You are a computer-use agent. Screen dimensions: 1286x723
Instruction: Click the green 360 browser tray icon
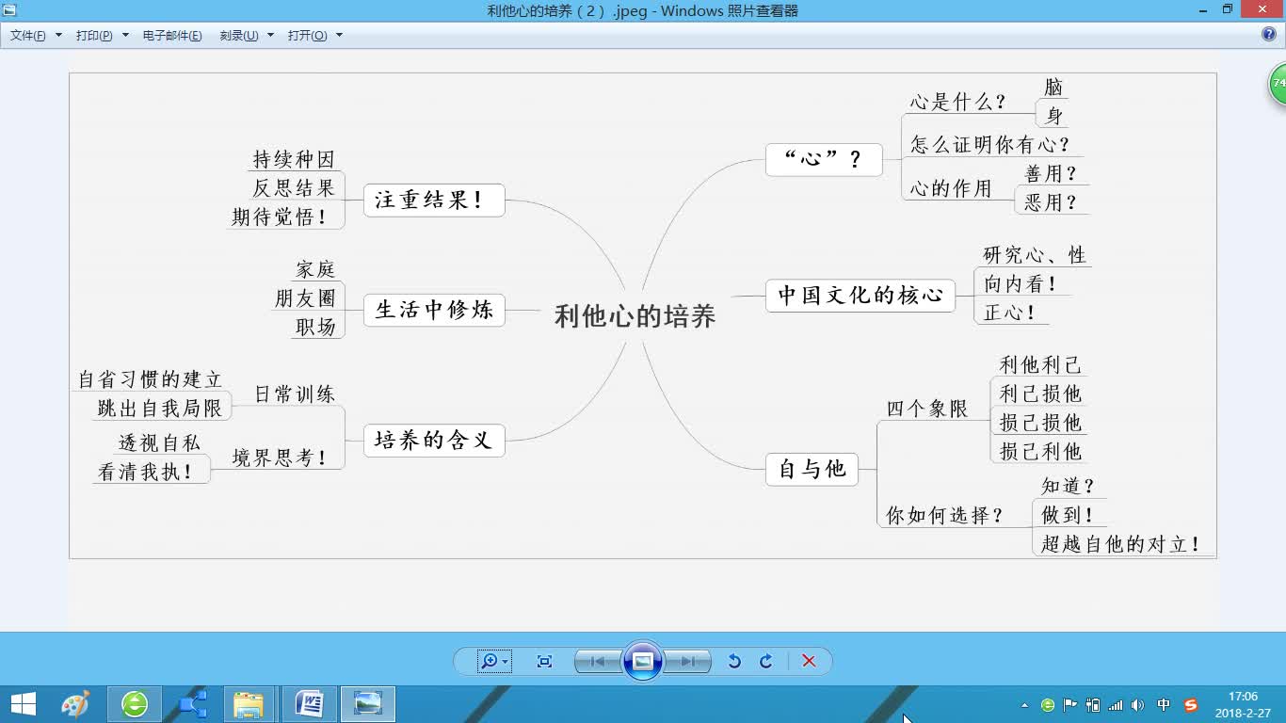[1048, 705]
